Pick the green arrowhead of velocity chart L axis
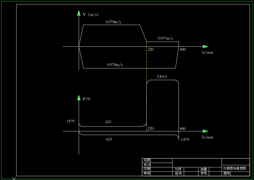Screen dimensions: 254x180 [205, 46]
